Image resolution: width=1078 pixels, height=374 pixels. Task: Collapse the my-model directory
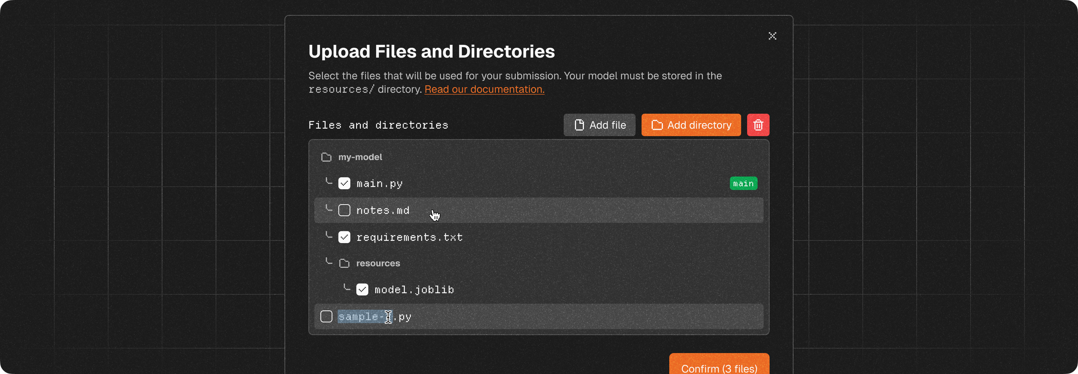point(360,157)
